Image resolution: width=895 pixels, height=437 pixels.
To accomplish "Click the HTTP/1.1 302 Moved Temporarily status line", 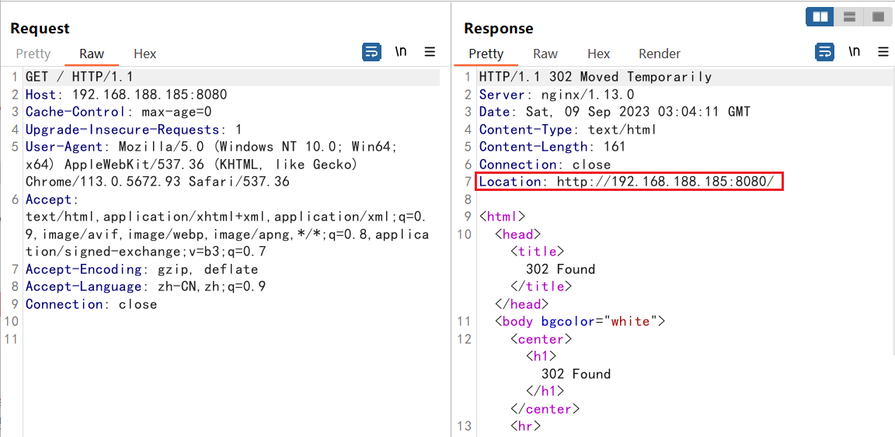I will tap(595, 77).
